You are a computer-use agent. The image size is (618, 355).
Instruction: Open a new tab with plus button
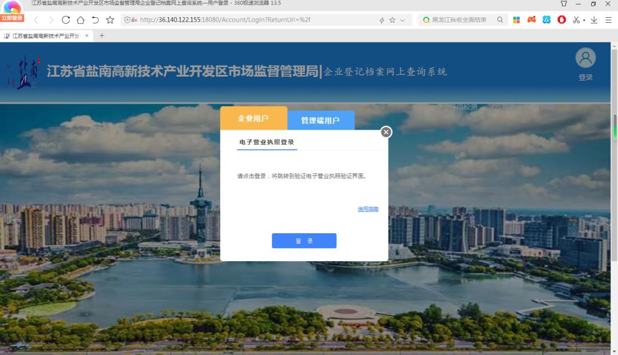102,35
